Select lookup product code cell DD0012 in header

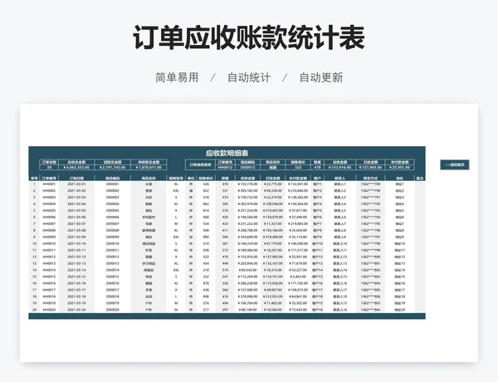[x=247, y=167]
